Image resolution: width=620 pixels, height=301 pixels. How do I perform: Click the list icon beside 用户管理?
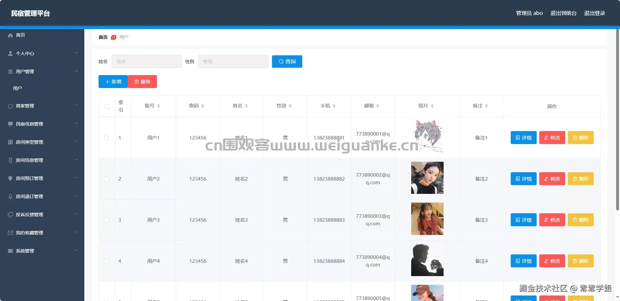point(10,72)
